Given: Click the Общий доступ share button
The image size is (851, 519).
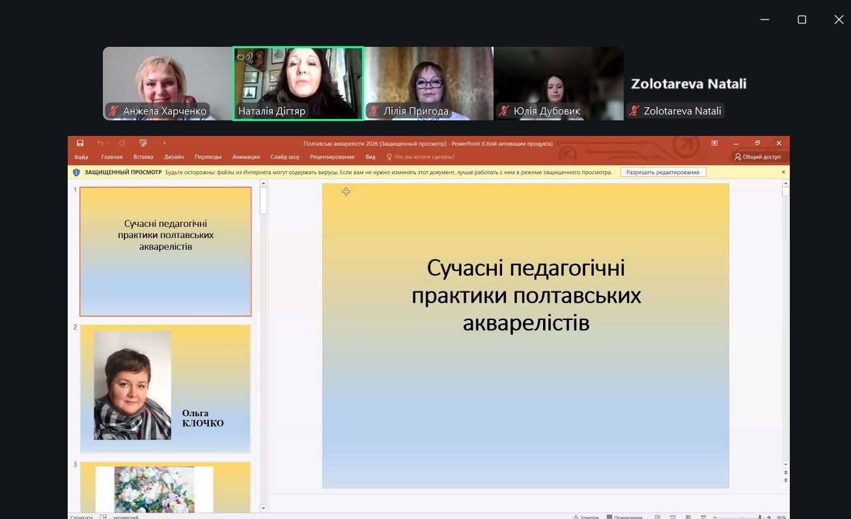Looking at the screenshot, I should pyautogui.click(x=757, y=157).
